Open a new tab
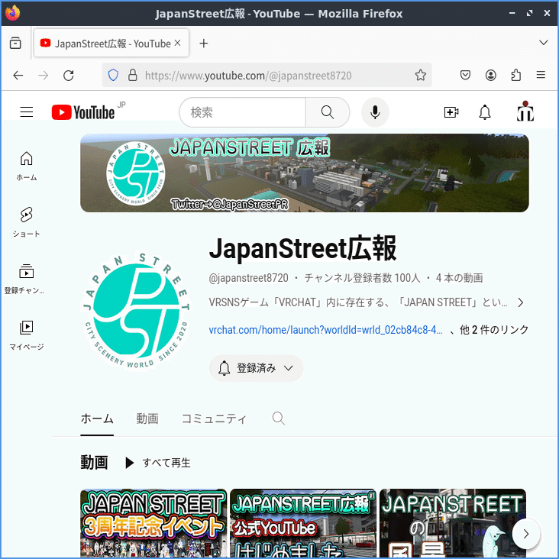This screenshot has height=559, width=559. [x=204, y=43]
